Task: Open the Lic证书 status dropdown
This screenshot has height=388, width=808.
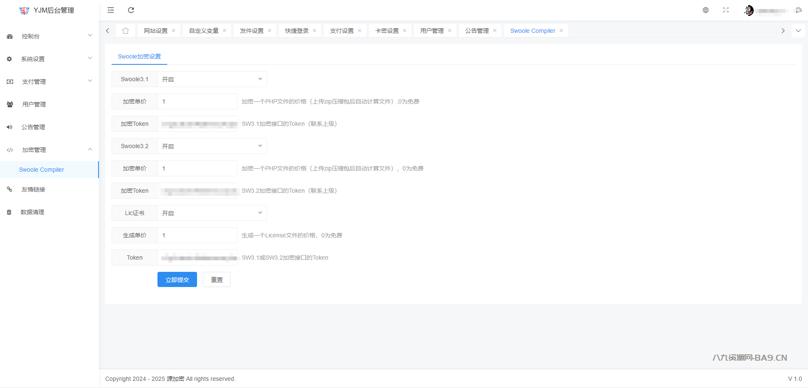Action: (212, 213)
